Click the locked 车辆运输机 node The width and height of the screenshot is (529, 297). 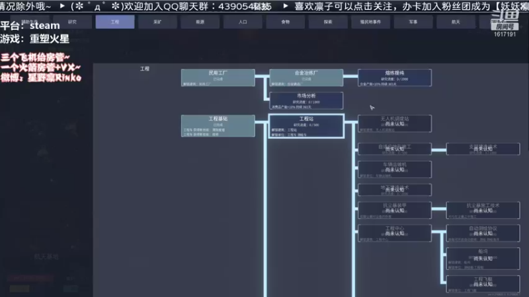395,170
